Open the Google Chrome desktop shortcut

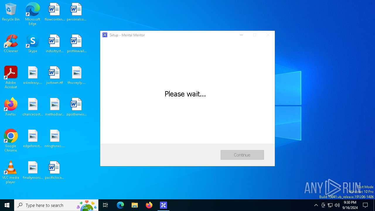(11, 141)
